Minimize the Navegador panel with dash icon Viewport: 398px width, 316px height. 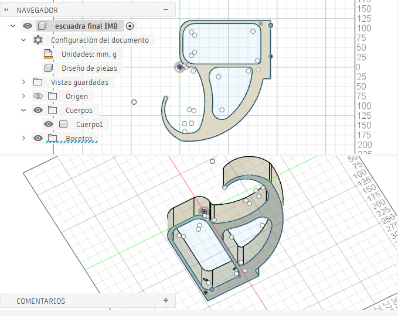click(166, 10)
